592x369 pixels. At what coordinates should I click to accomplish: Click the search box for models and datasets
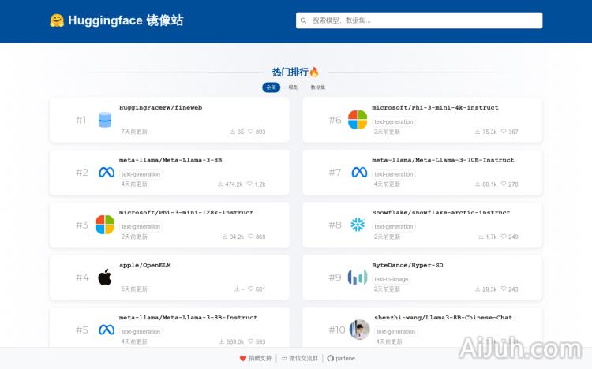420,20
